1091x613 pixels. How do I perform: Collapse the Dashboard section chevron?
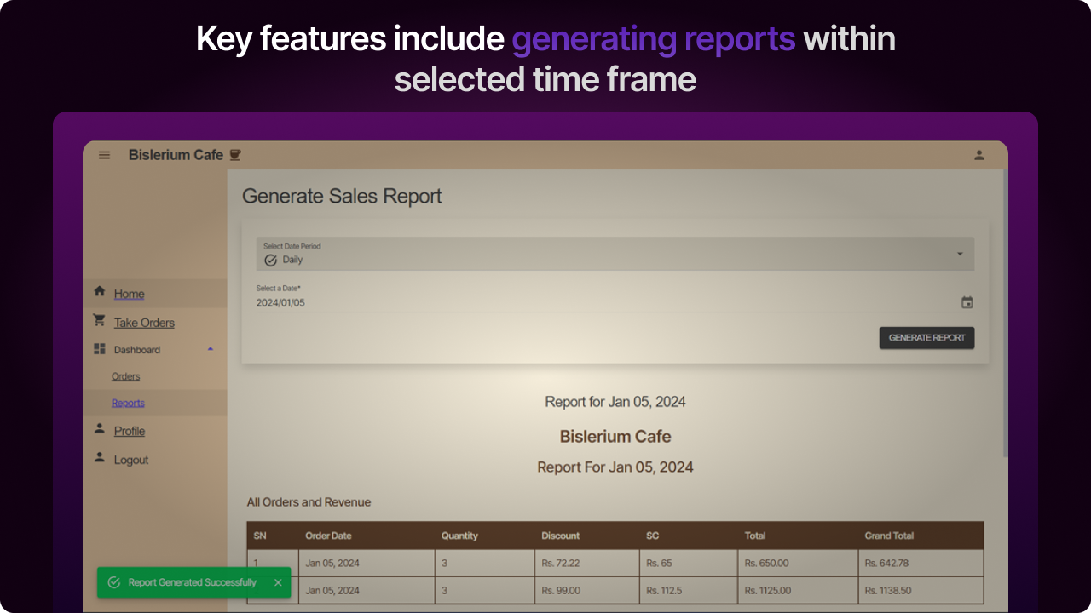(210, 348)
